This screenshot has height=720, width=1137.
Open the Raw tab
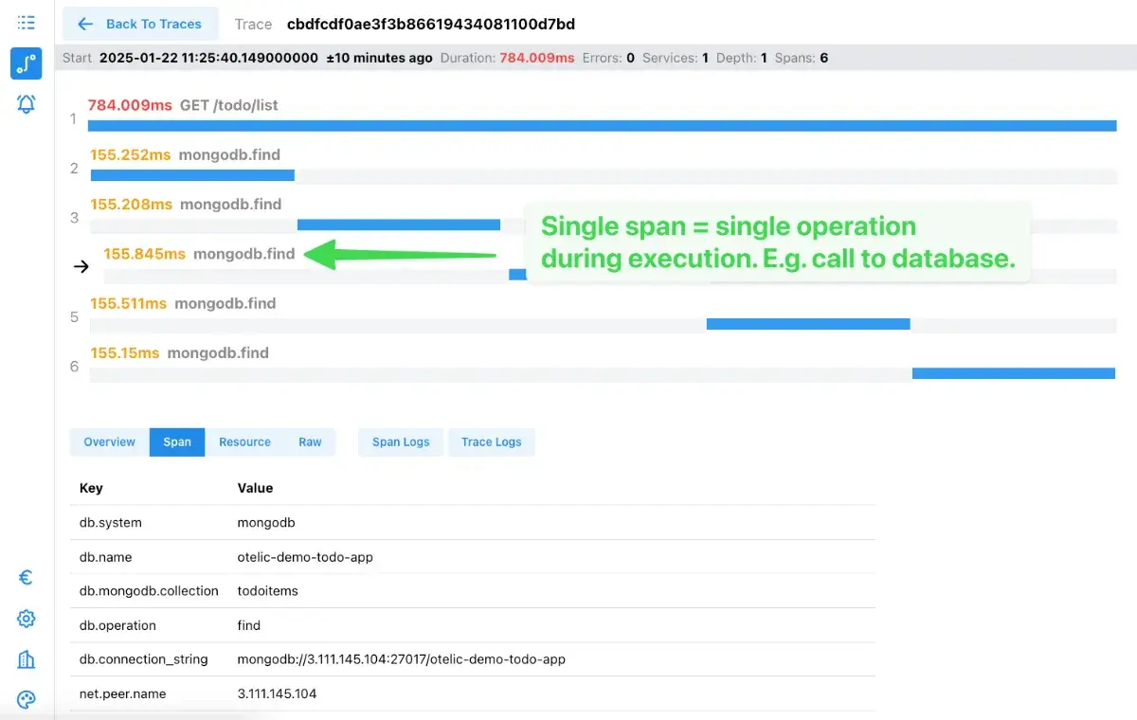coord(310,442)
